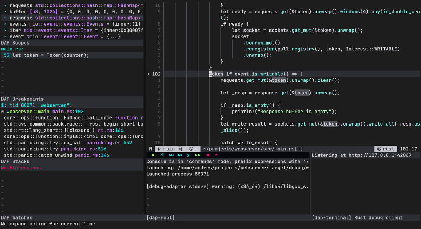Click the Launching webserver path repl line

[x=228, y=168]
